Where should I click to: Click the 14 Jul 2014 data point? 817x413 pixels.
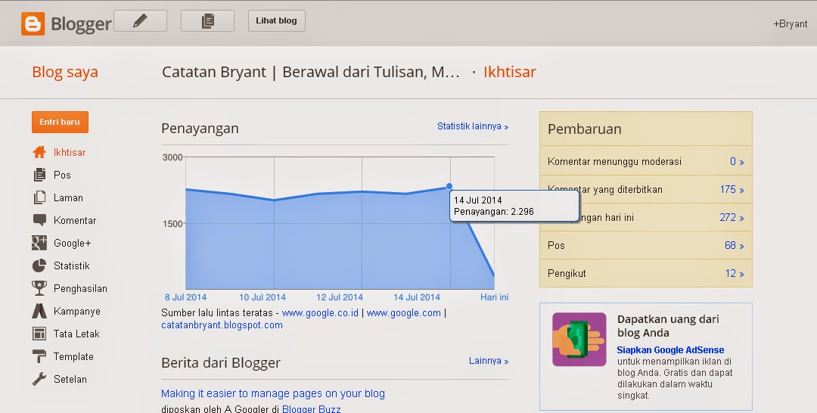pos(449,186)
